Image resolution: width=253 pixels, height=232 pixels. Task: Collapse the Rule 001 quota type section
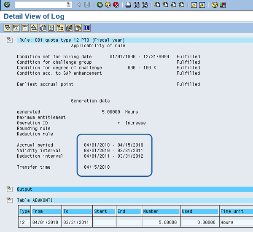tap(9, 40)
